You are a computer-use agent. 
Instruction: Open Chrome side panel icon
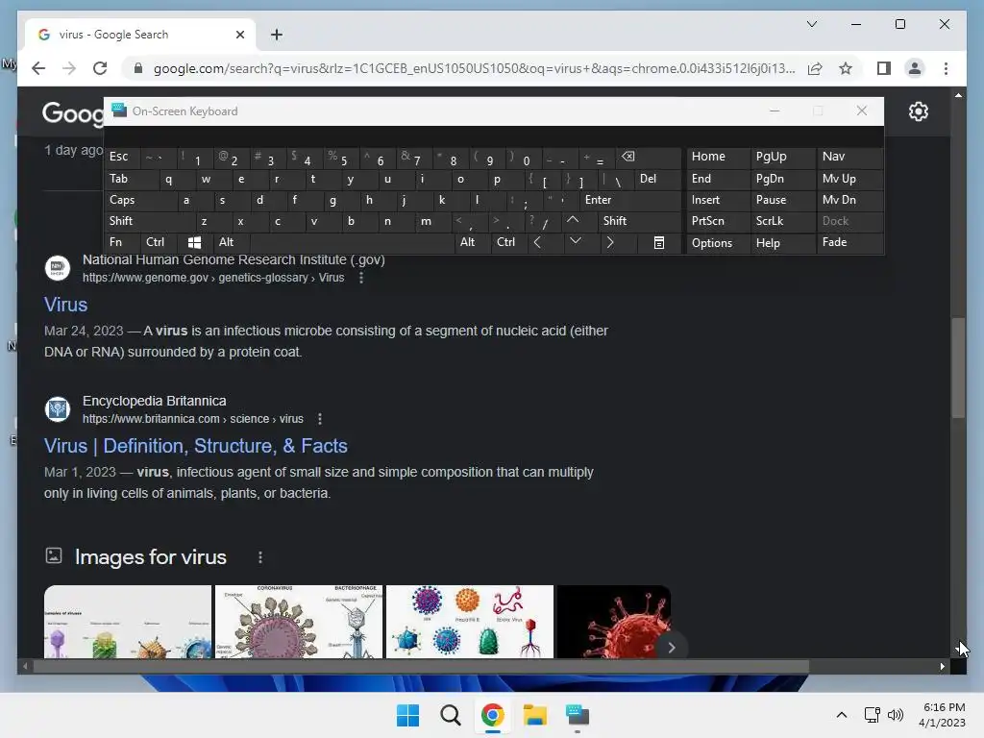[884, 68]
